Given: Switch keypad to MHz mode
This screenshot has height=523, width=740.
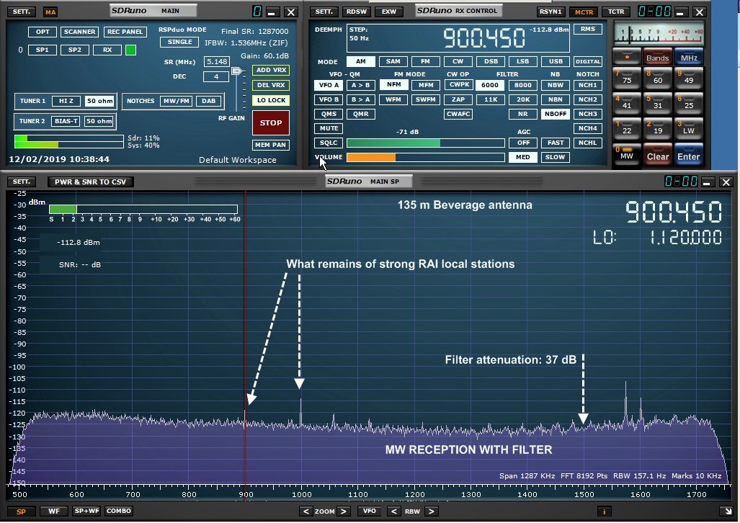Looking at the screenshot, I should click(x=689, y=57).
